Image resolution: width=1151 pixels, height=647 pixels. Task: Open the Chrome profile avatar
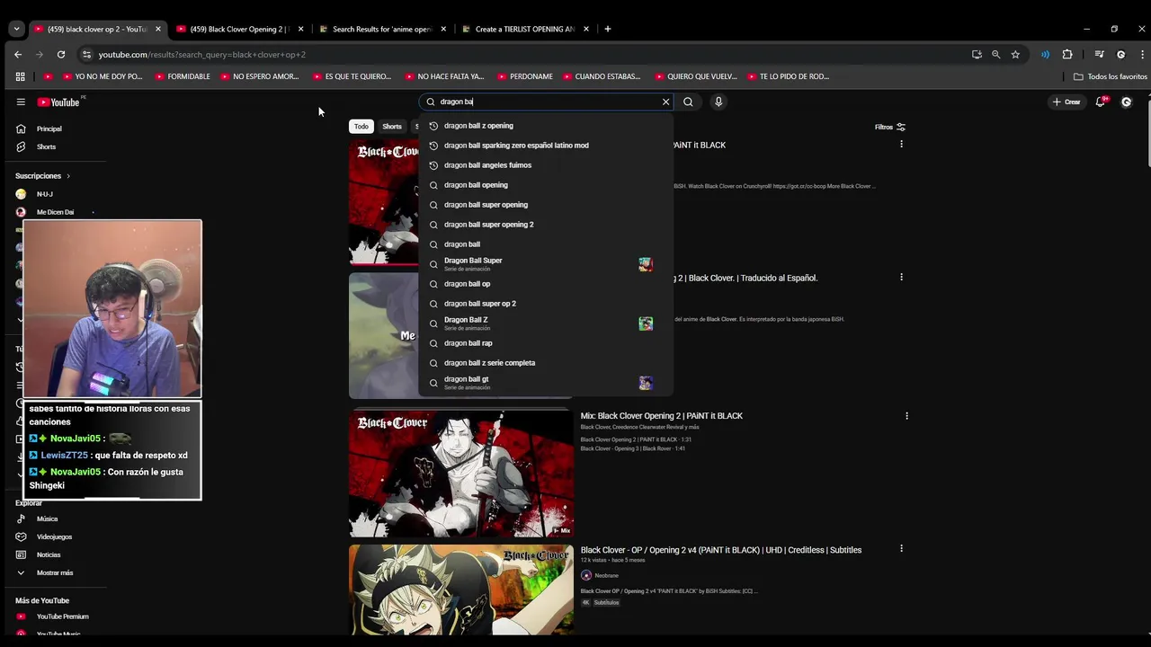pyautogui.click(x=1120, y=54)
